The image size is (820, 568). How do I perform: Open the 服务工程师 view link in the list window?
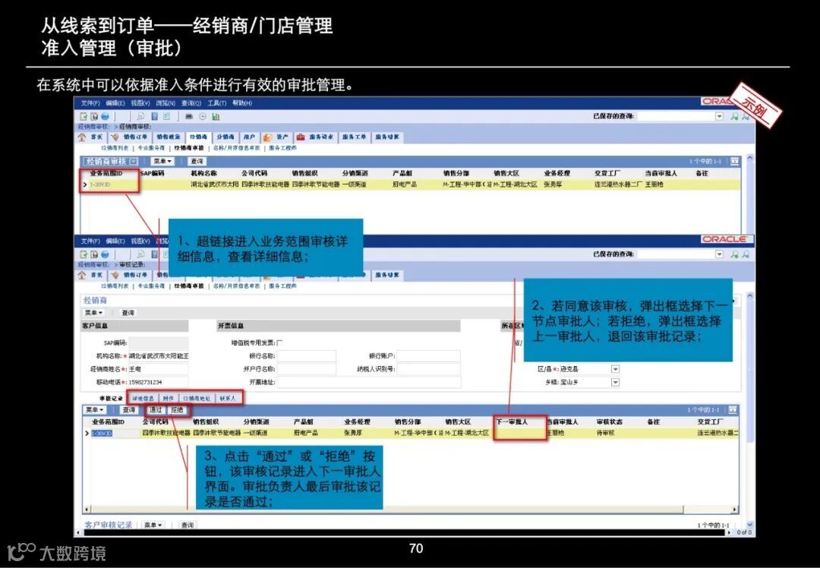pos(283,148)
